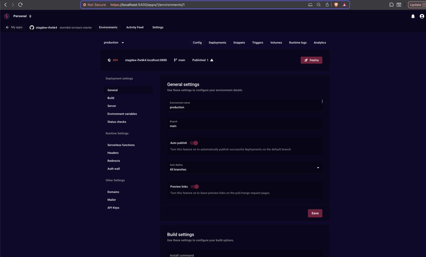Open the Auto deploy All branches dropdown

tap(245, 168)
